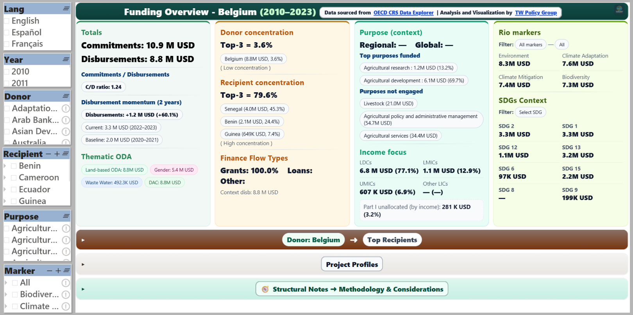The image size is (633, 315).
Task: Click info icon beside Asian Dev... donor
Action: tap(66, 131)
